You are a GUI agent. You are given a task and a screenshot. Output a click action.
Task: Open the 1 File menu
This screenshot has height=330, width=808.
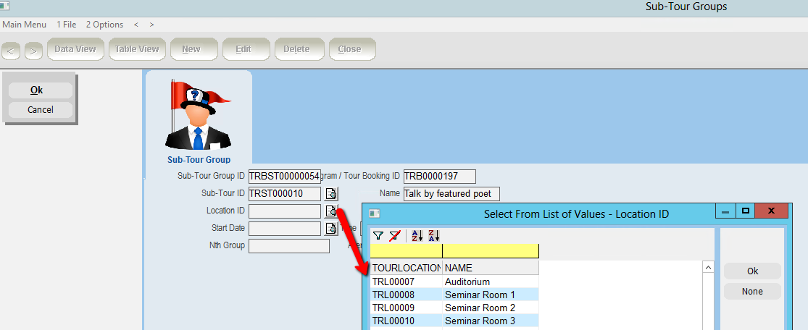pyautogui.click(x=67, y=25)
